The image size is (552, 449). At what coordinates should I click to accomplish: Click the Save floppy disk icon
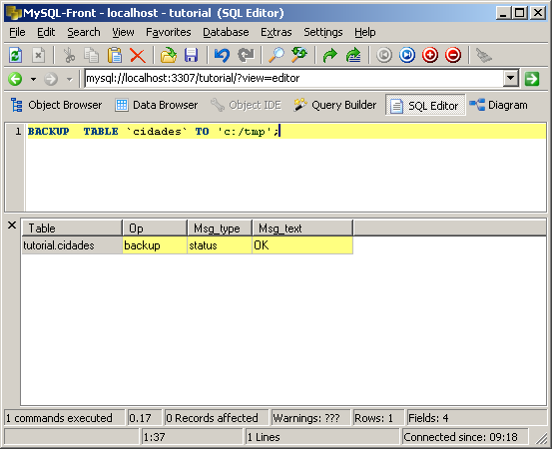tap(192, 55)
